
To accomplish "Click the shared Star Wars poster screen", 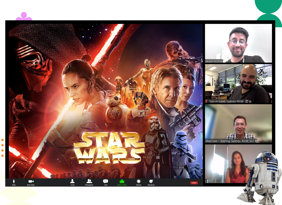I will [103, 100].
